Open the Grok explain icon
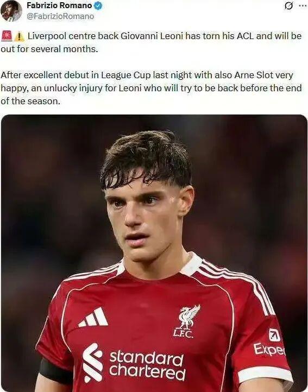The width and height of the screenshot is (308, 392). (x=288, y=6)
